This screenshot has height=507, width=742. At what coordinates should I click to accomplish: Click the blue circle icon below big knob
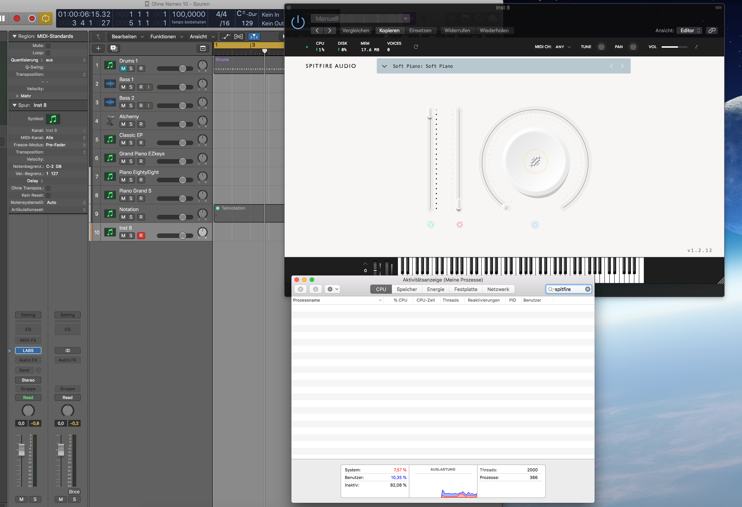tap(535, 225)
